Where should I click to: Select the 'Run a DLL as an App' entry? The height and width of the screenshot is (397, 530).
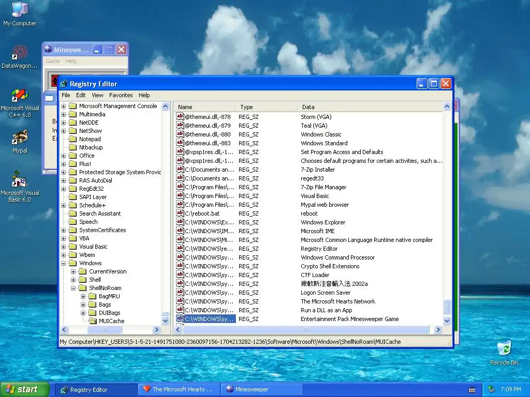click(326, 310)
